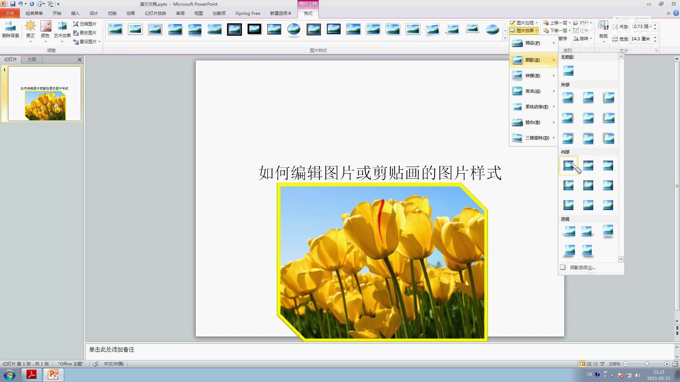The width and height of the screenshot is (680, 382).
Task: Switch to the Outline (大纲) pane tab
Action: [x=32, y=59]
